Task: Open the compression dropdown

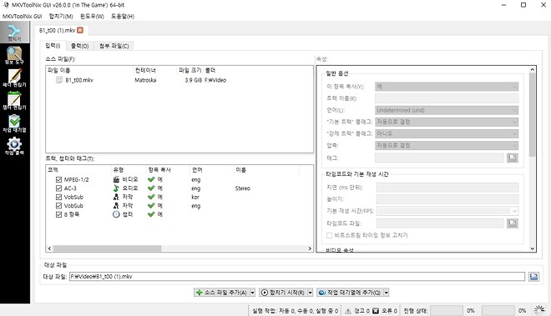Action: pyautogui.click(x=447, y=145)
